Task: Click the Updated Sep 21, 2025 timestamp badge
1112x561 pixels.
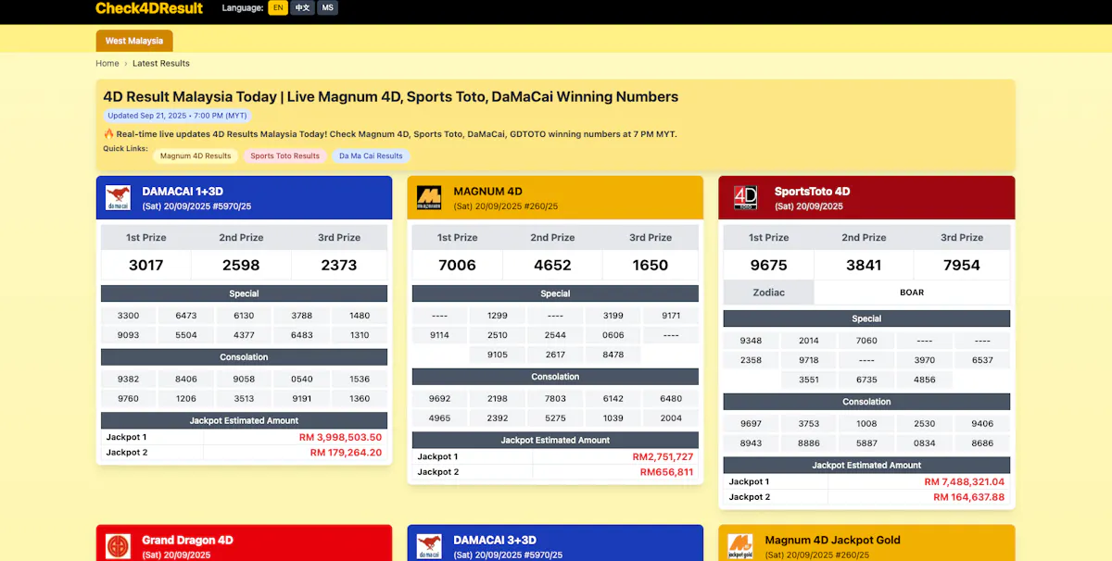Action: pos(177,116)
